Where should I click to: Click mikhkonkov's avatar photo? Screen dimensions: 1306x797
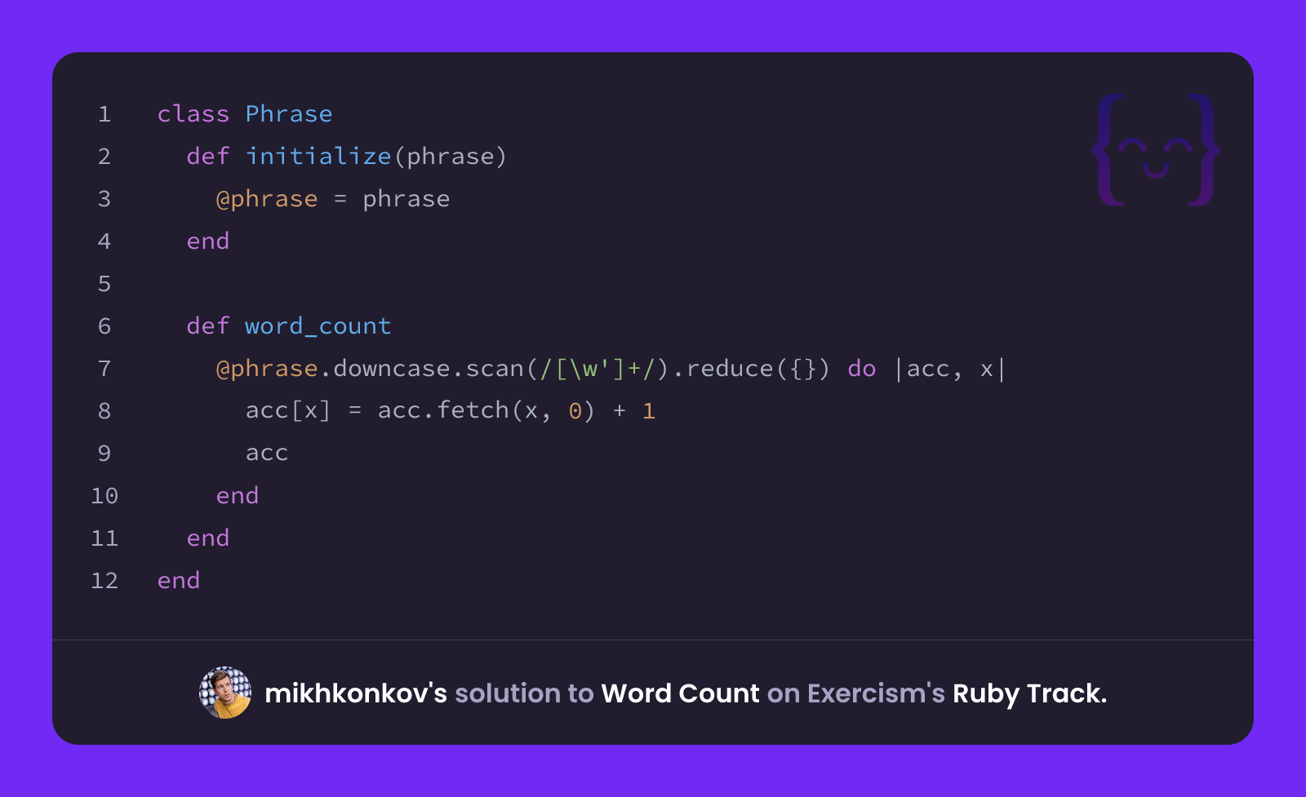click(x=225, y=693)
